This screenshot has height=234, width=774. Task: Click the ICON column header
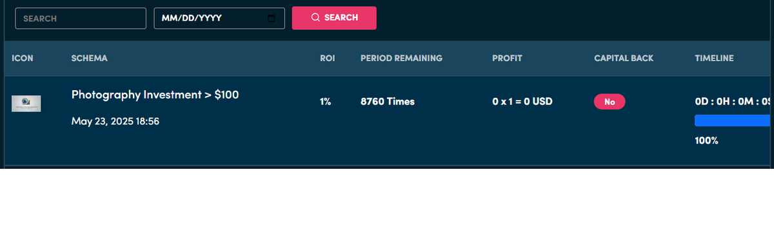click(23, 58)
